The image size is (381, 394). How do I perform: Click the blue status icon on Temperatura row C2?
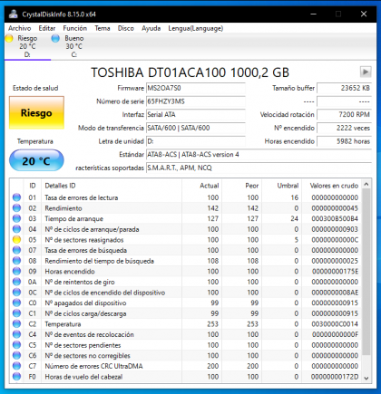pyautogui.click(x=16, y=324)
